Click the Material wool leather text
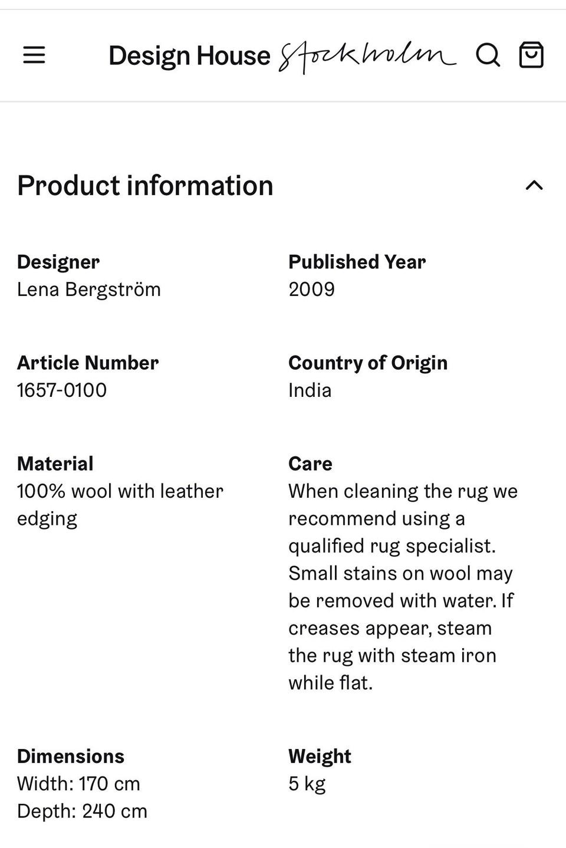This screenshot has height=848, width=566. pyautogui.click(x=120, y=505)
